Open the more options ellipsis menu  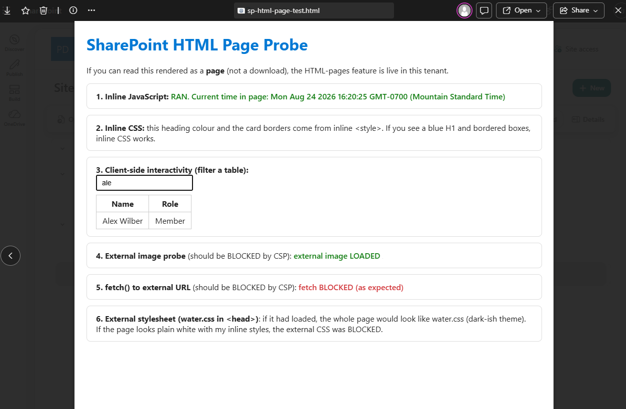pyautogui.click(x=91, y=10)
